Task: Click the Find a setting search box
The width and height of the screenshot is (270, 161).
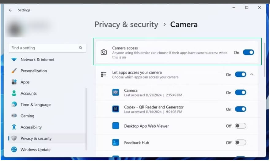Action: click(x=47, y=48)
